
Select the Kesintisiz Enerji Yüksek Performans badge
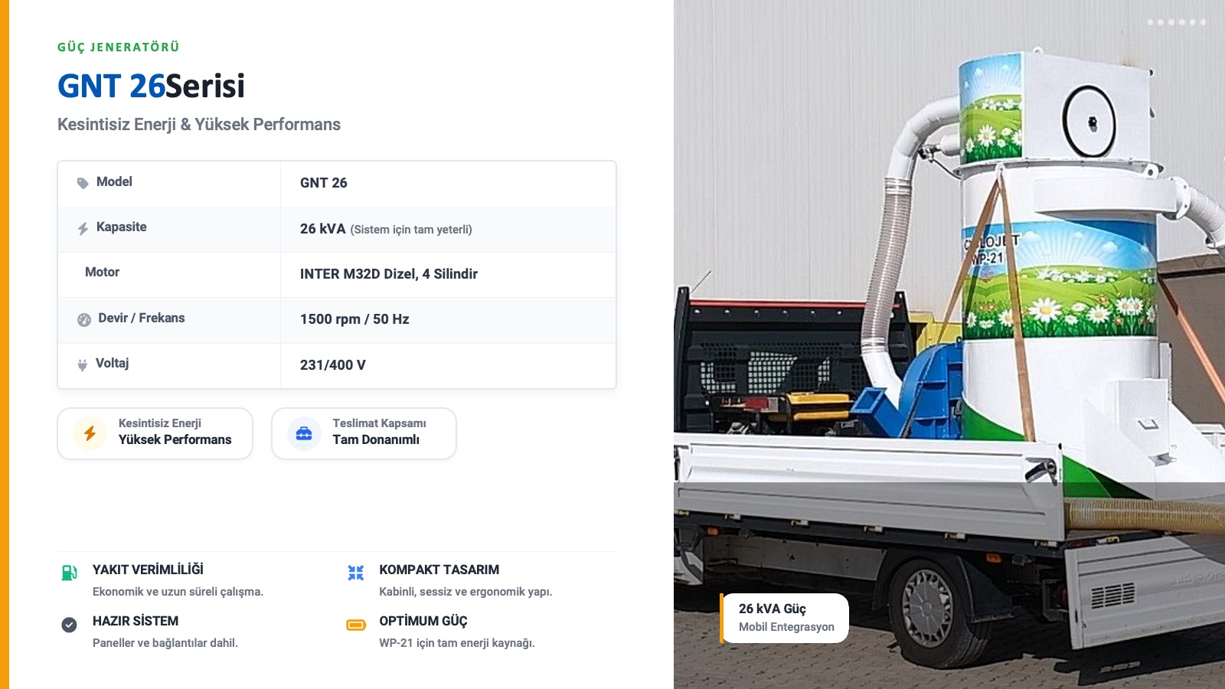coord(155,433)
